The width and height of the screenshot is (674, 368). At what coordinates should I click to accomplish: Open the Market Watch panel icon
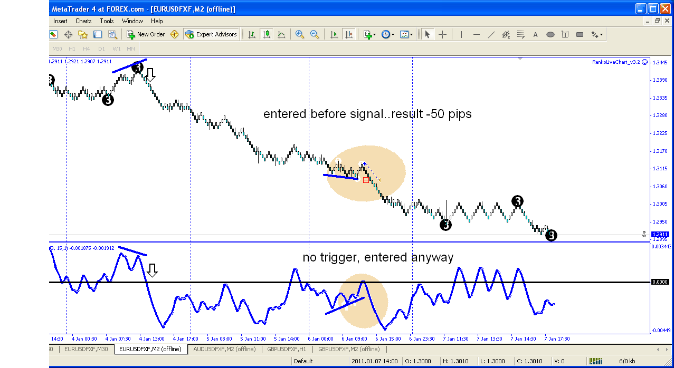[53, 34]
